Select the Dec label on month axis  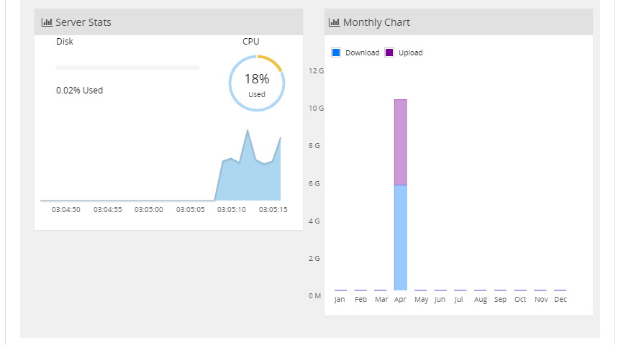click(561, 299)
